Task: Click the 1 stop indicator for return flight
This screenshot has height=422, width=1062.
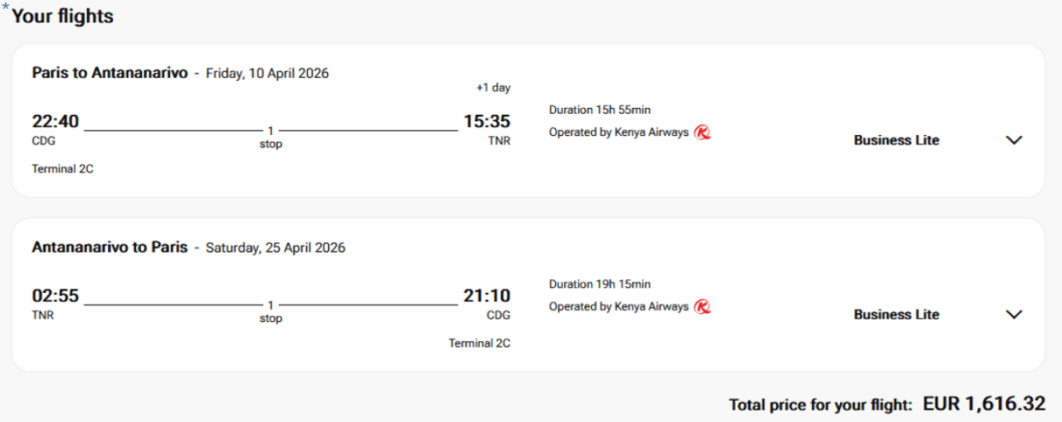Action: click(271, 310)
